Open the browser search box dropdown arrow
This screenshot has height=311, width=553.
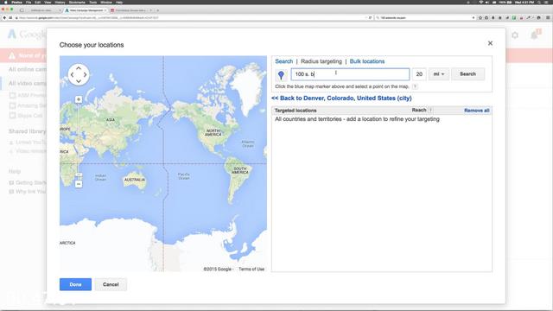point(473,17)
